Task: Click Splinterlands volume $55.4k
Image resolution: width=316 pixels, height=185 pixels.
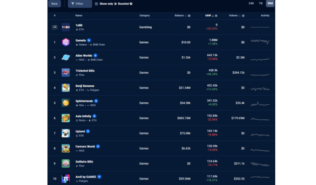Action: pyautogui.click(x=240, y=103)
